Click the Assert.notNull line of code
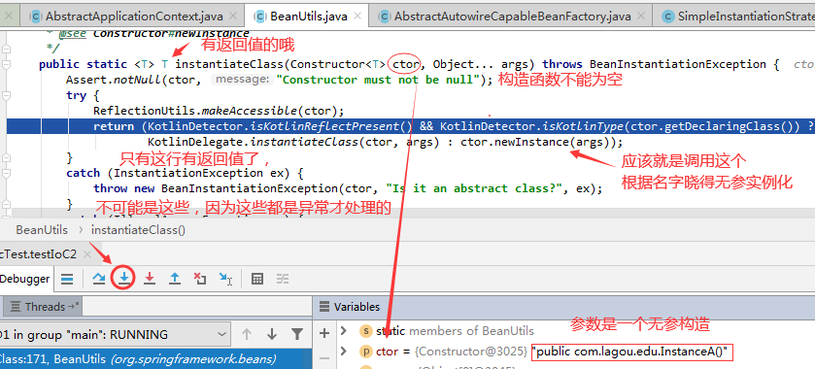The image size is (815, 369). [x=279, y=80]
